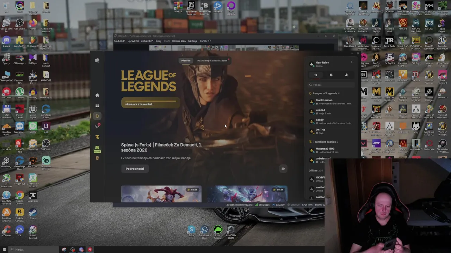Open GOG Galaxy desktop shortcut
Image resolution: width=451 pixels, height=253 pixels.
coord(231,8)
